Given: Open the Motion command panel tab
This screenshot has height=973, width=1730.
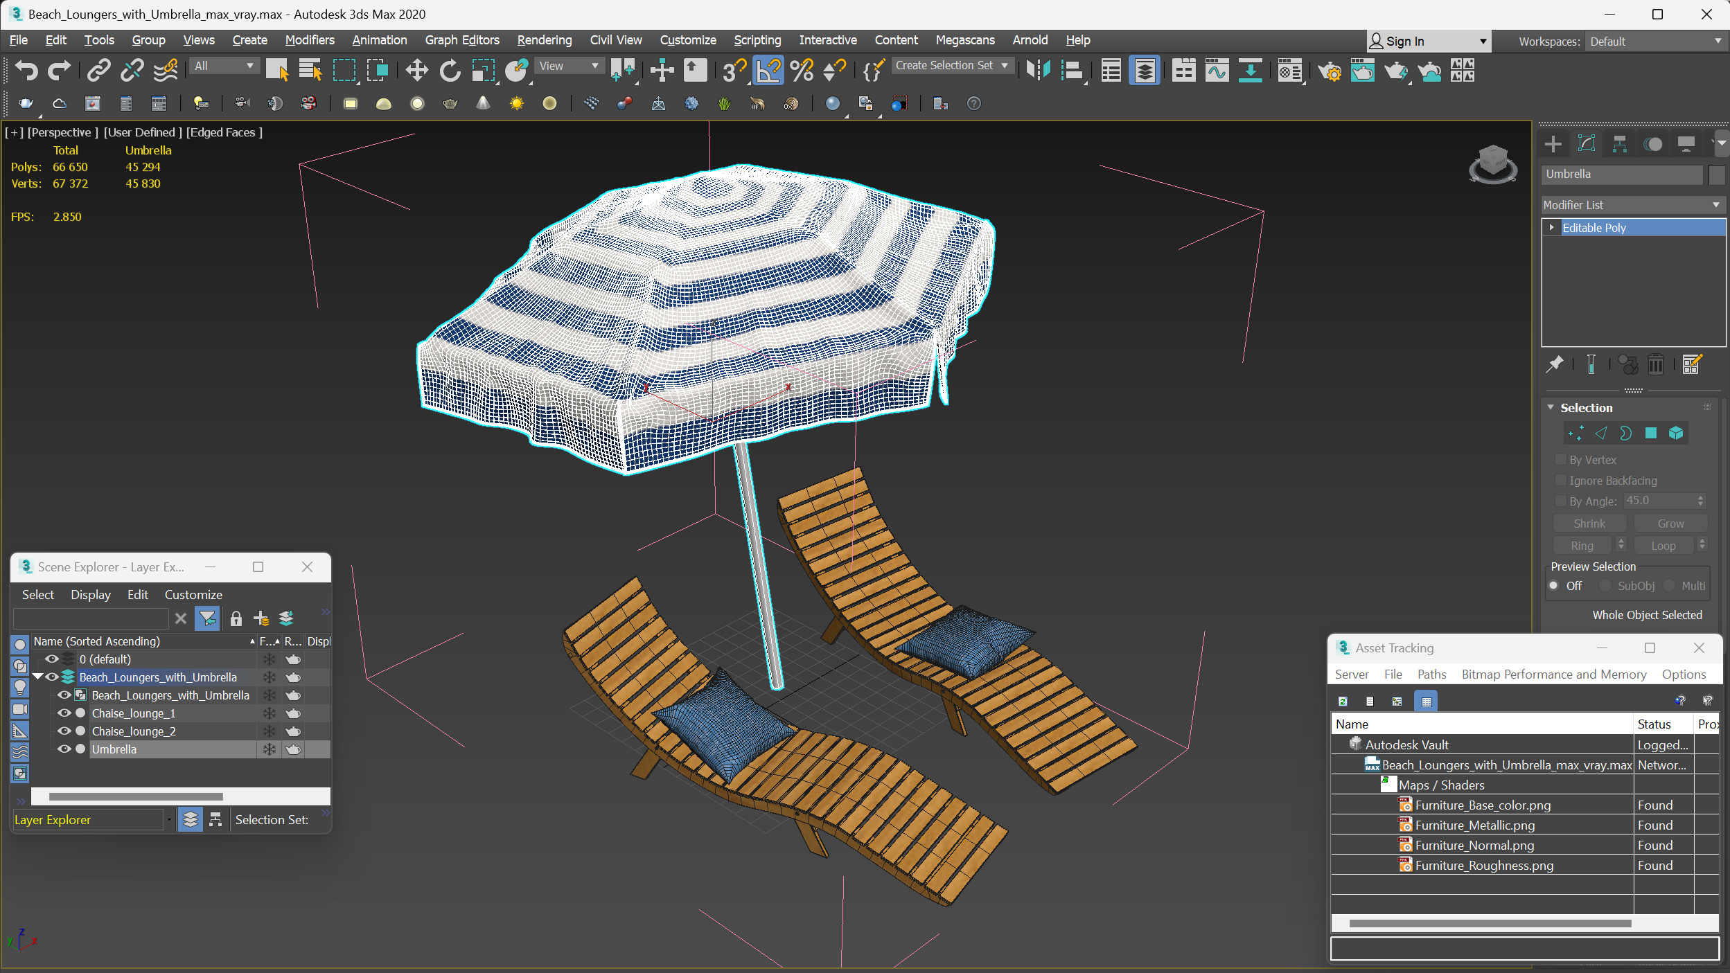Looking at the screenshot, I should (x=1653, y=143).
